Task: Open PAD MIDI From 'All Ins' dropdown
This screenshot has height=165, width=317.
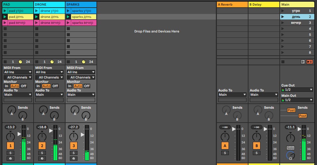Action: 18,72
